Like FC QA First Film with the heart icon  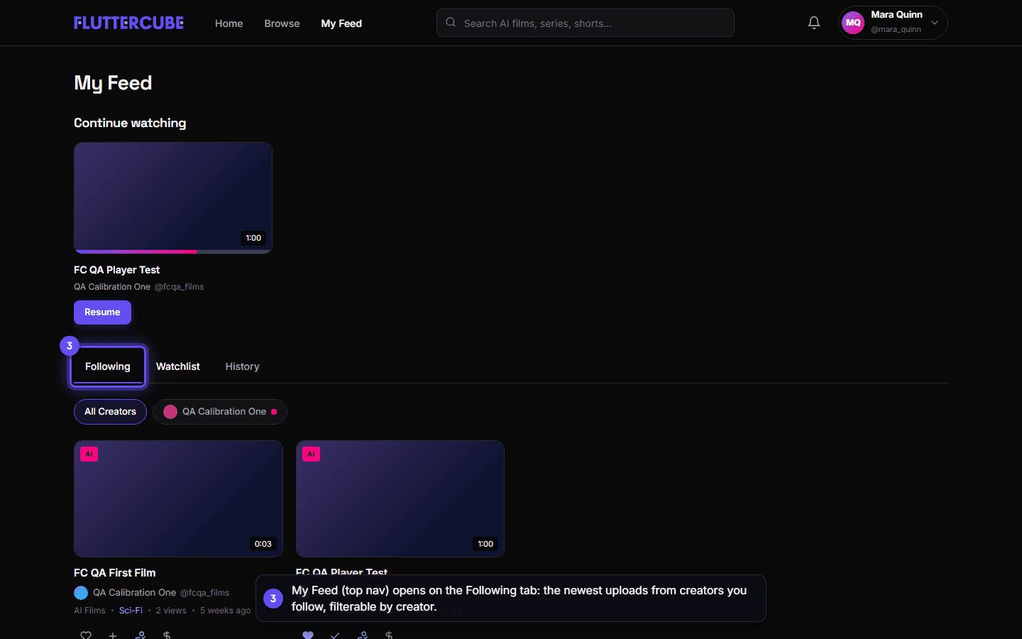(86, 635)
